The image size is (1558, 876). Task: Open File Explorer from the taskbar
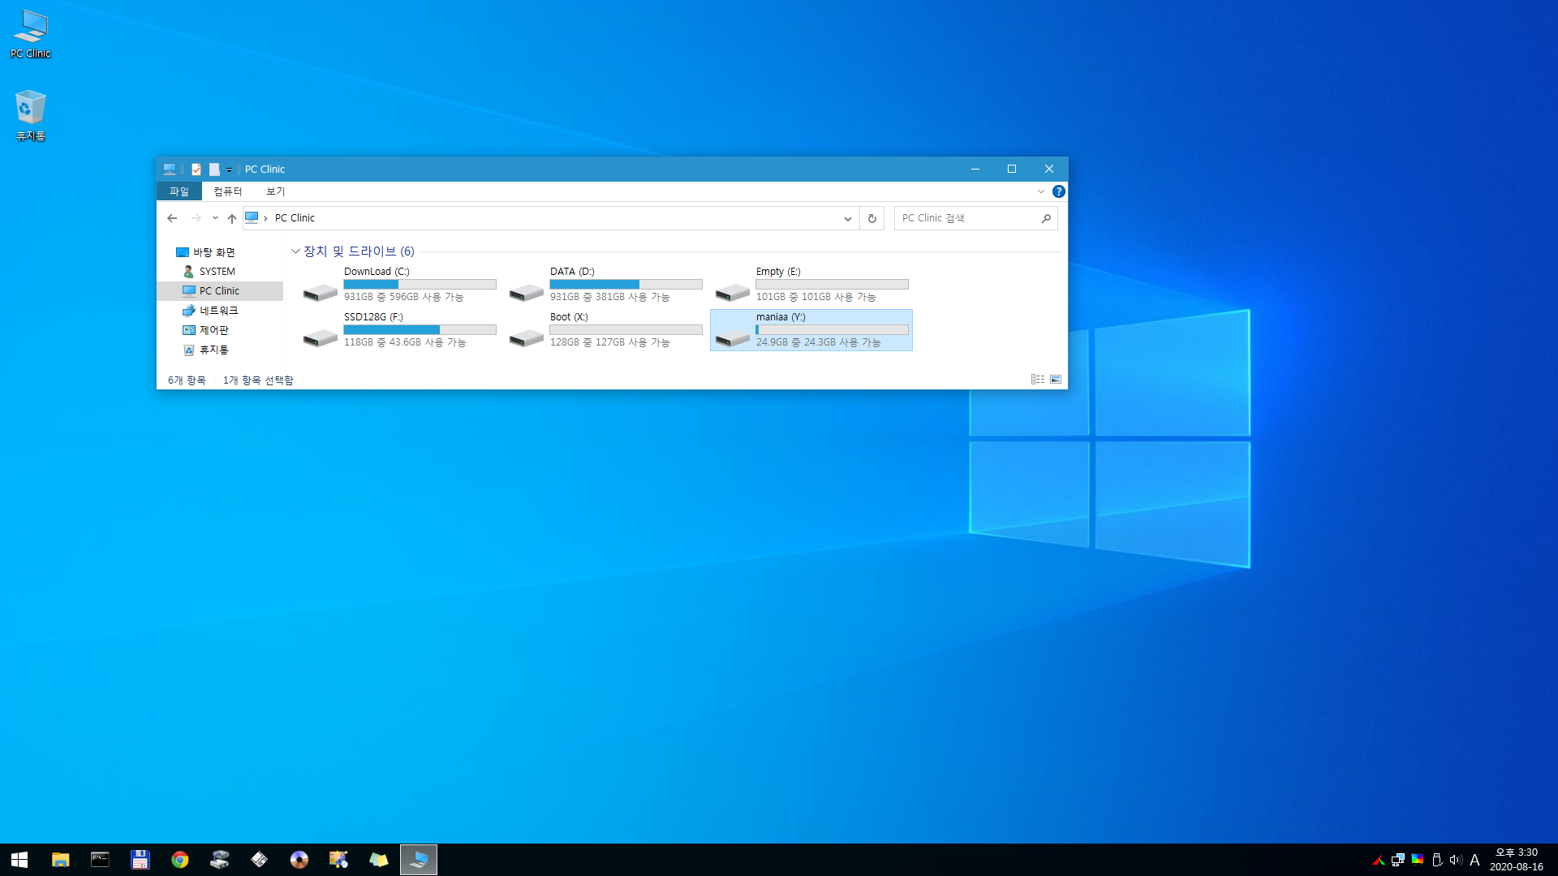coord(61,860)
